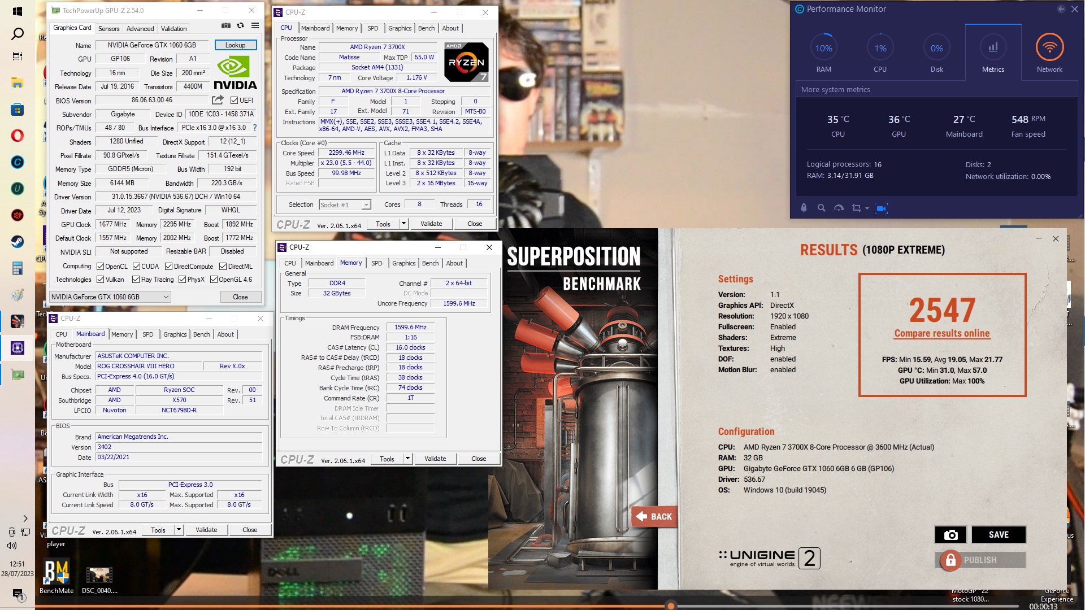Toggle the Vulkan checkbox

(x=100, y=279)
